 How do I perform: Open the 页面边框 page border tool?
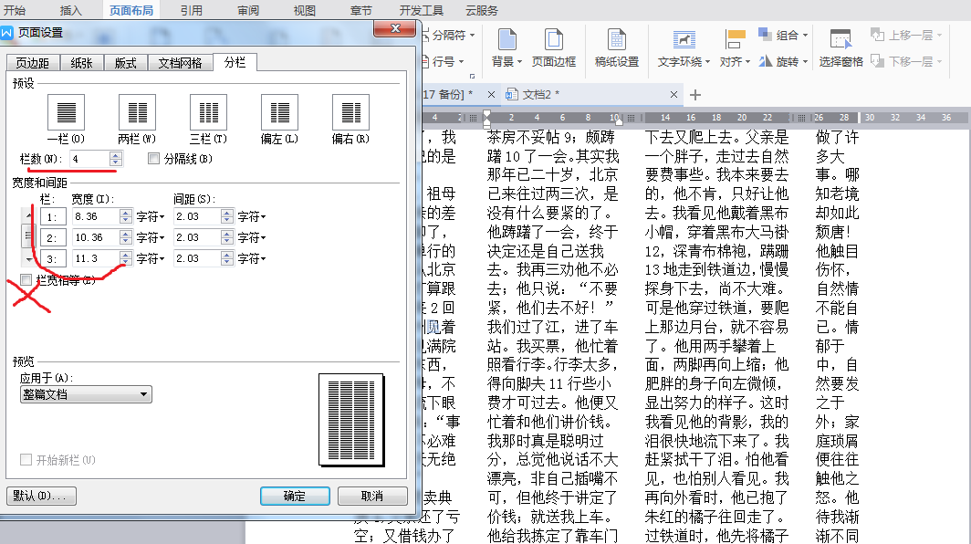click(x=554, y=47)
